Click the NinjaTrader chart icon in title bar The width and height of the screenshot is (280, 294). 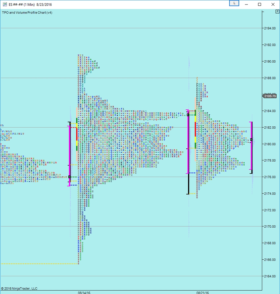coord(4,5)
